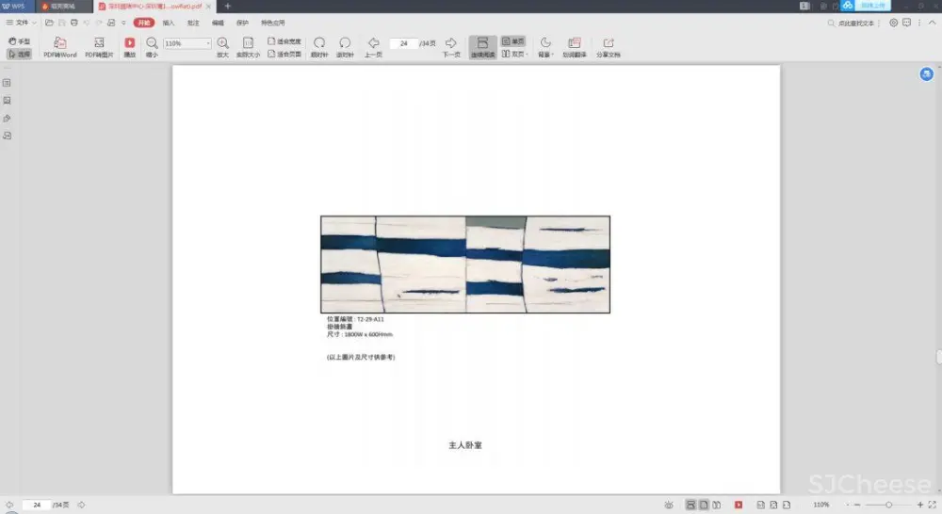Click the 分享文档 share icon
942x514 pixels.
pyautogui.click(x=608, y=43)
